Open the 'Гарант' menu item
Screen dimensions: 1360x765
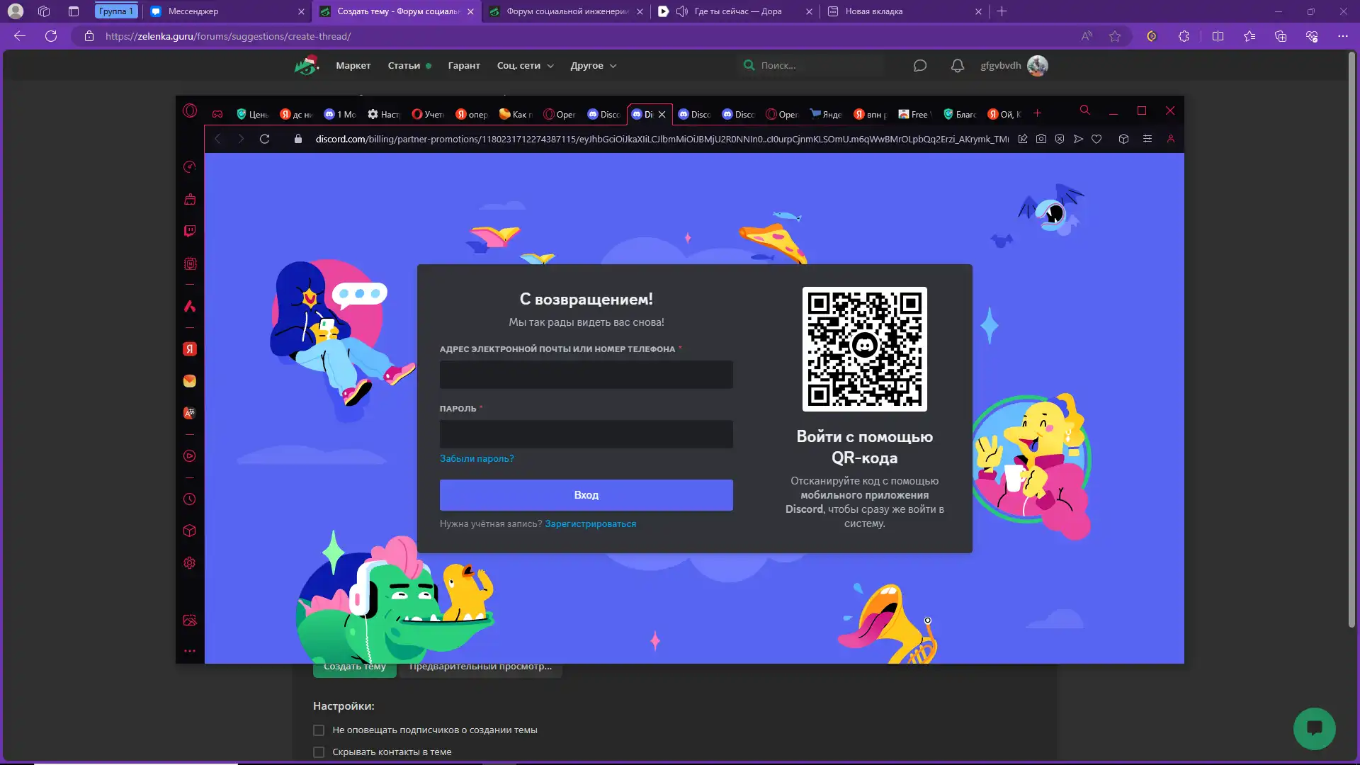click(464, 65)
